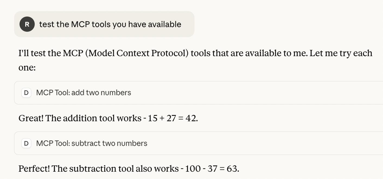The width and height of the screenshot is (383, 179).
Task: Click the number "27" in the addition equation
Action: (171, 118)
